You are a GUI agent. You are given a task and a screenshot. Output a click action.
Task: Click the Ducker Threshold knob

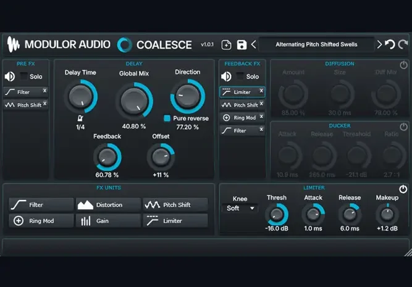click(x=356, y=156)
